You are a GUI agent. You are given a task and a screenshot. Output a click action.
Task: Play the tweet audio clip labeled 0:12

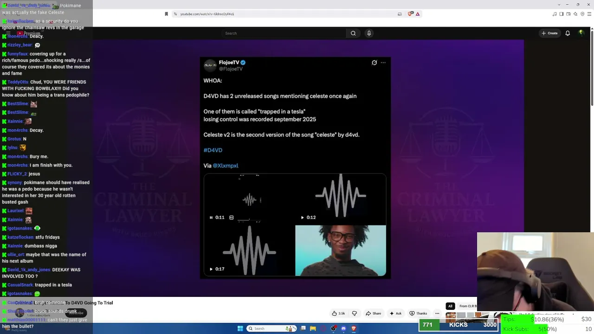tap(303, 218)
